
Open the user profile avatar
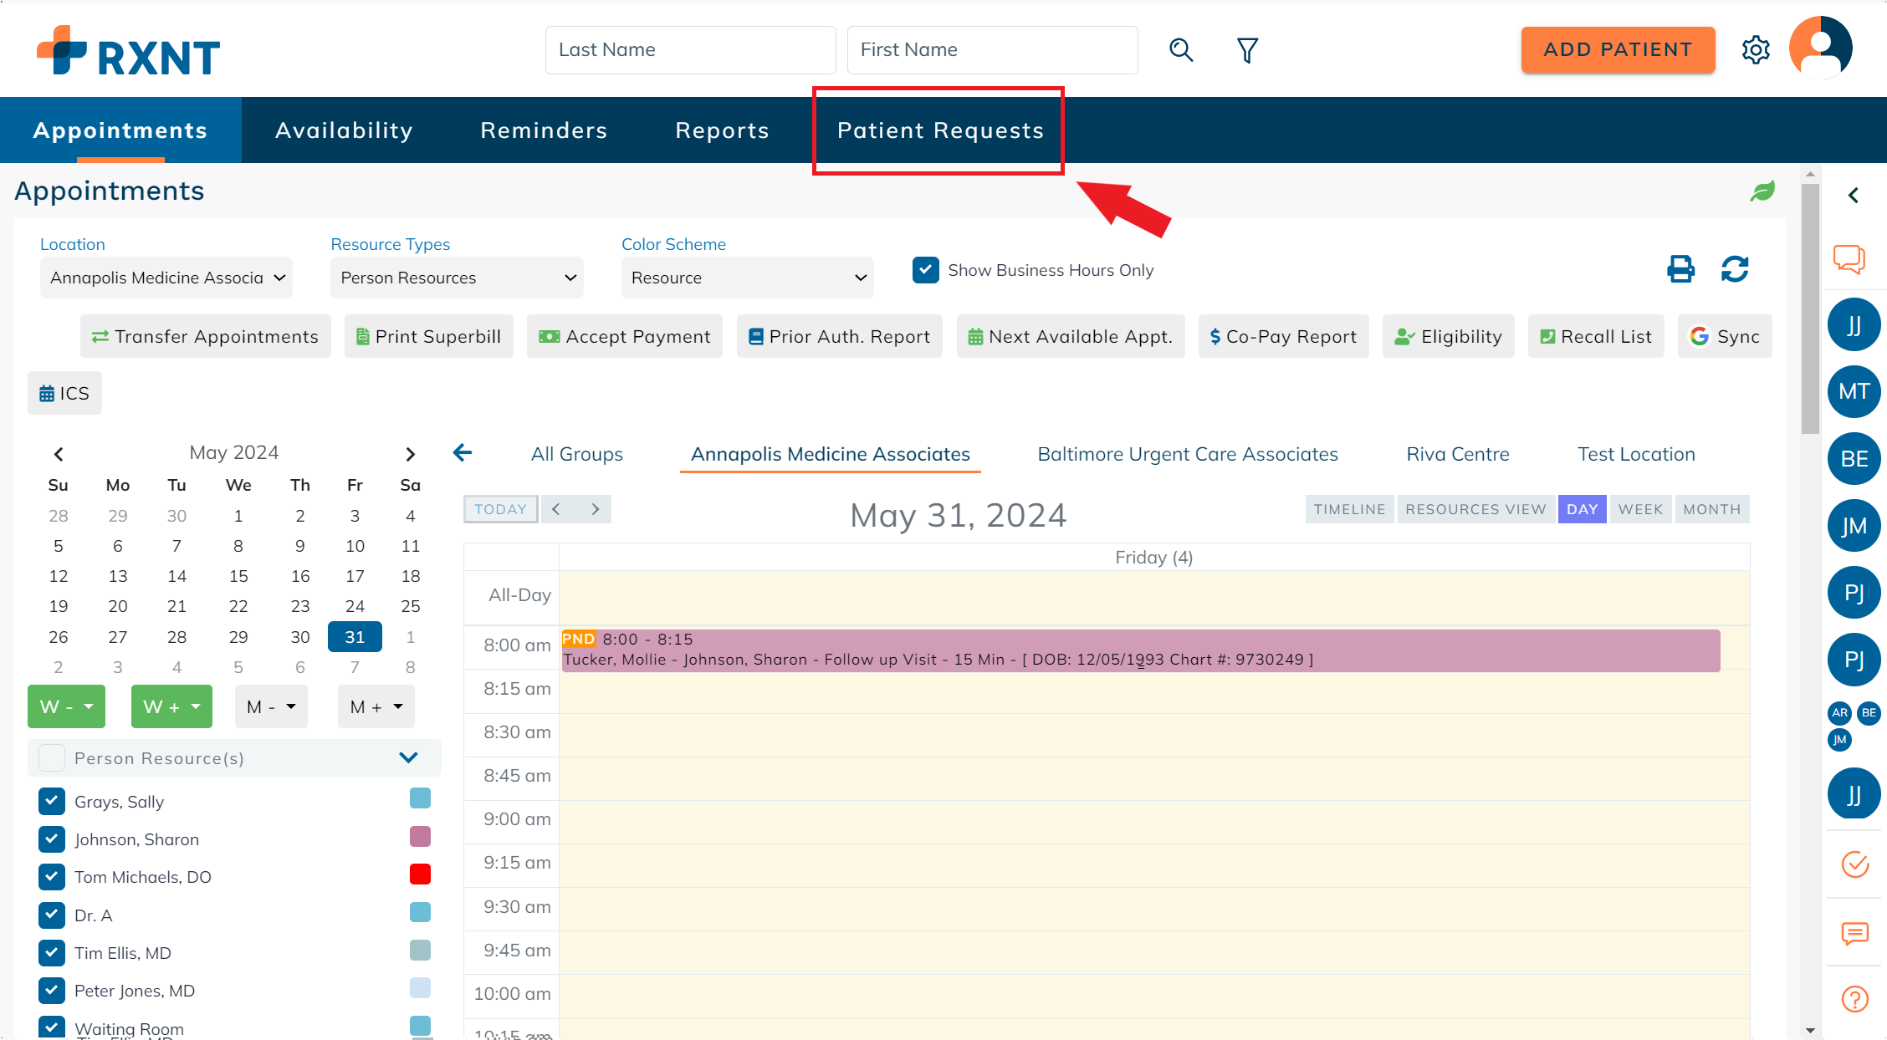(1821, 48)
